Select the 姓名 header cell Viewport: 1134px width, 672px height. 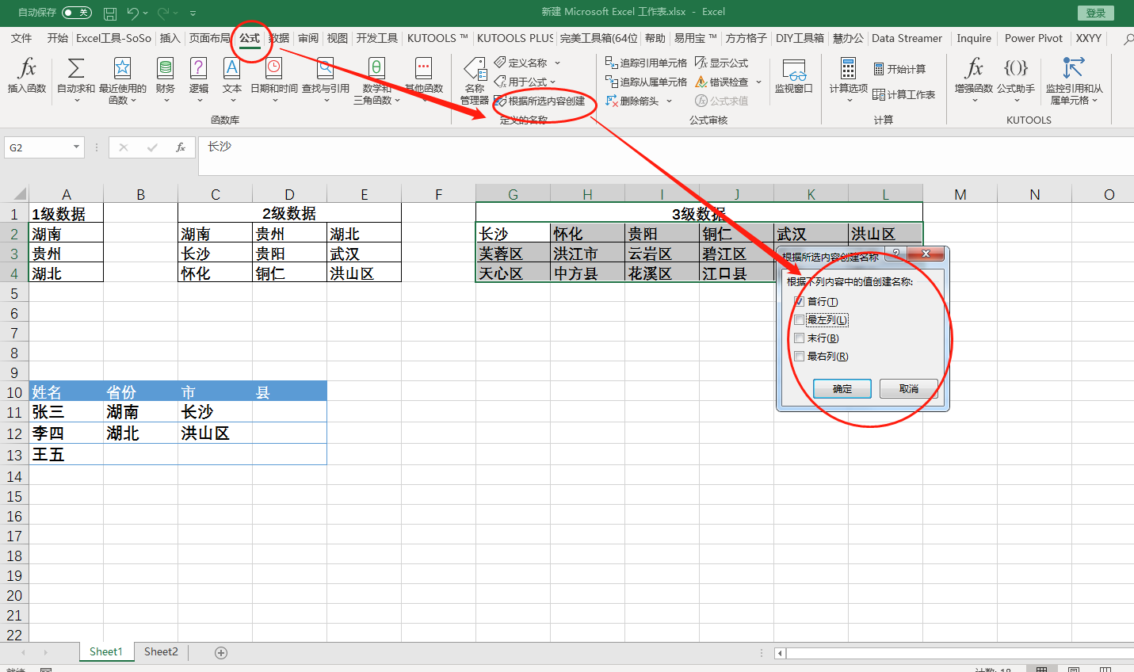pos(66,391)
